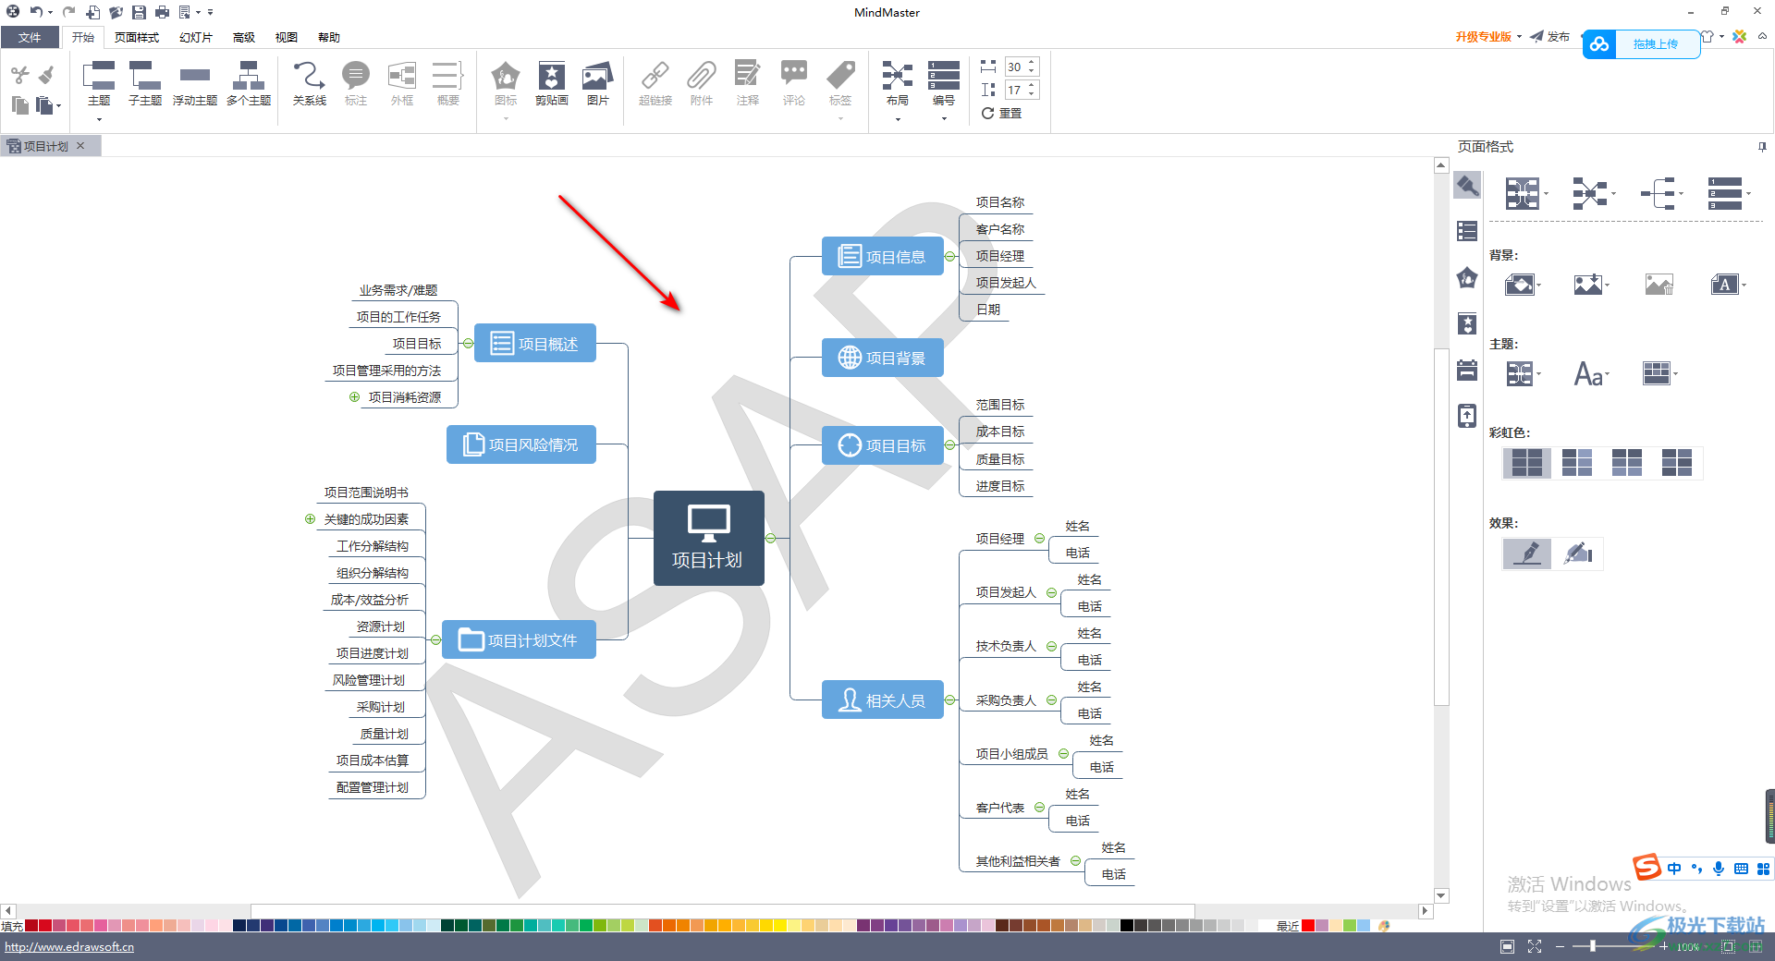
Task: Open the 帮助 tab
Action: point(329,37)
